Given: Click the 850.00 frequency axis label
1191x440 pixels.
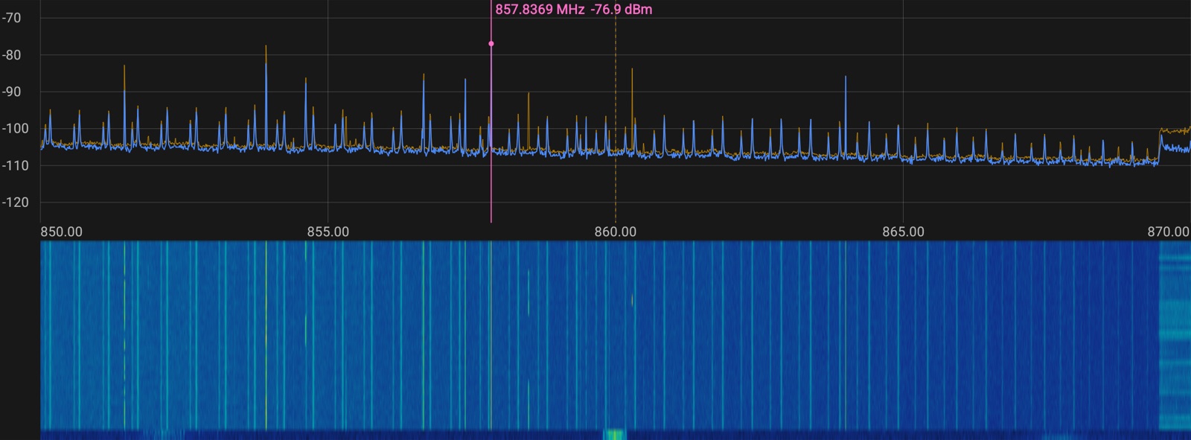Looking at the screenshot, I should (x=61, y=232).
